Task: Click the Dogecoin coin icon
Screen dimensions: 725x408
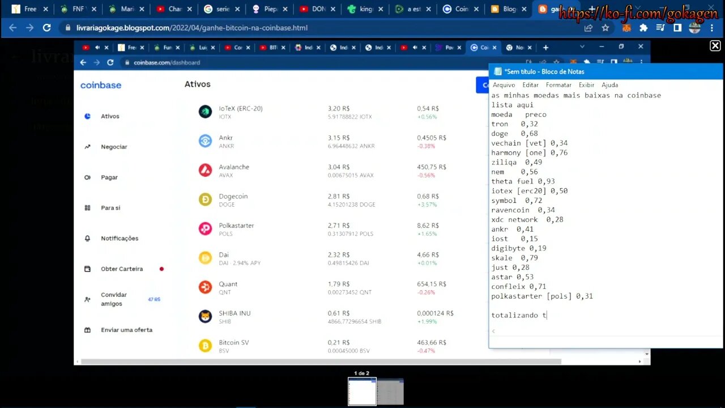Action: click(205, 199)
